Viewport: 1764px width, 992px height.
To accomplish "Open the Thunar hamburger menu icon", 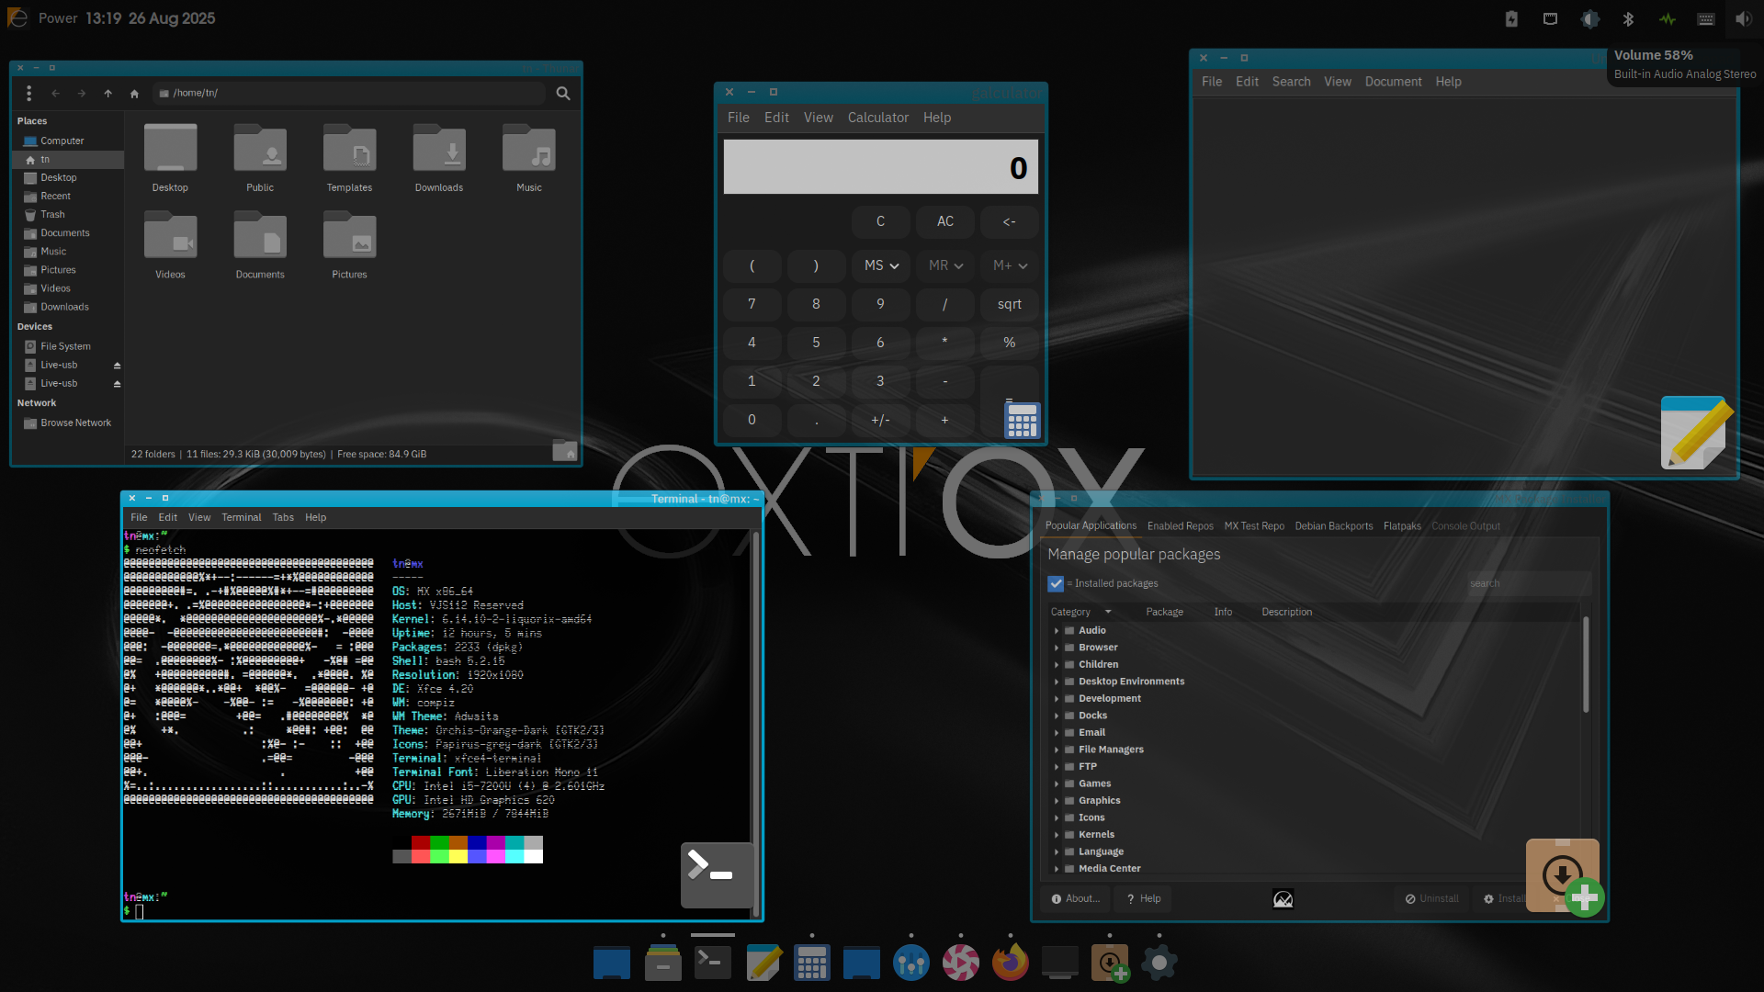I will click(29, 93).
